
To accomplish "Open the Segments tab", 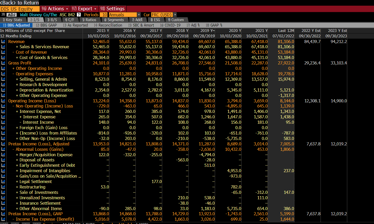I will (x=114, y=20).
